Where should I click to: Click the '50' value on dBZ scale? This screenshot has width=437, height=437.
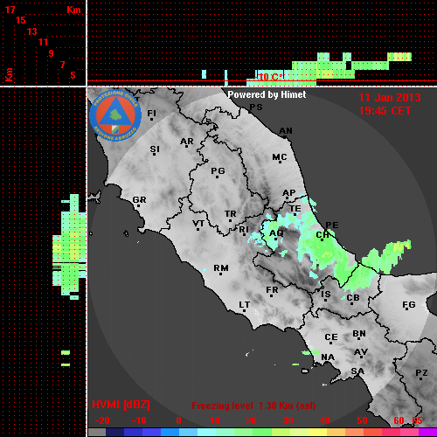point(362,420)
